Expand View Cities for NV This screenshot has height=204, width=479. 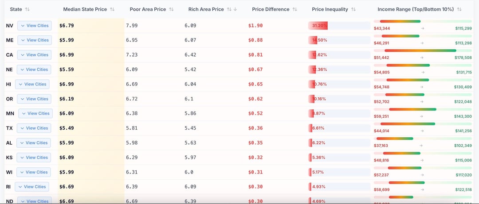pyautogui.click(x=34, y=26)
